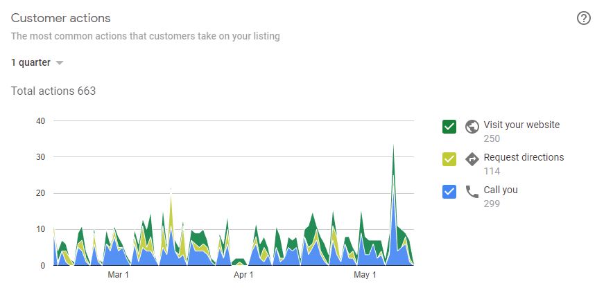This screenshot has width=613, height=297.
Task: Uncheck the Visit your website checkbox
Action: [449, 126]
